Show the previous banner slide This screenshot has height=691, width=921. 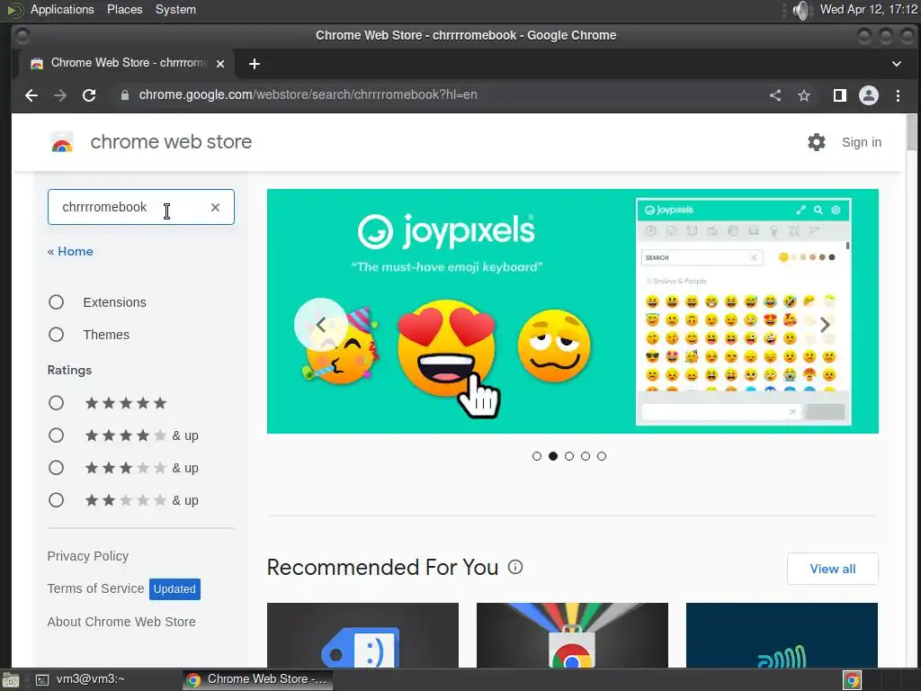click(x=321, y=324)
